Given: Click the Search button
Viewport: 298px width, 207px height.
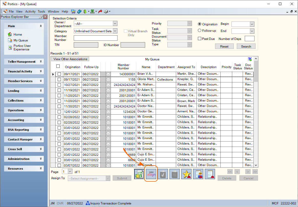Looking at the screenshot, I should tap(246, 46).
